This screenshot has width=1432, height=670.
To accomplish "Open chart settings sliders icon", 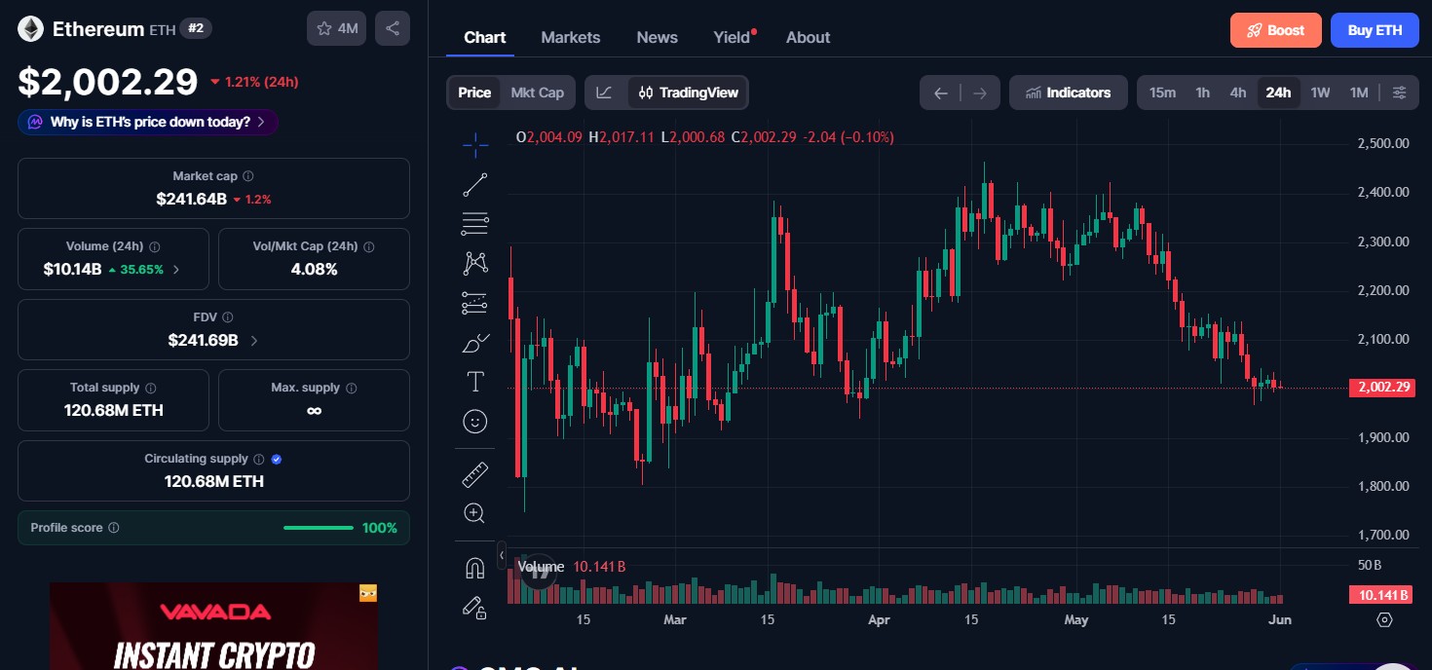I will tap(1400, 93).
